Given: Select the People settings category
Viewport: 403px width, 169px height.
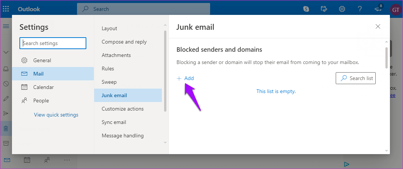Looking at the screenshot, I should (x=53, y=101).
